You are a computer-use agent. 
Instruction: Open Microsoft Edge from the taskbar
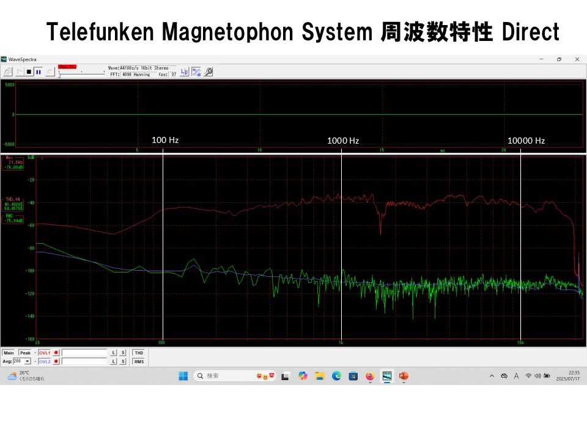pyautogui.click(x=336, y=376)
